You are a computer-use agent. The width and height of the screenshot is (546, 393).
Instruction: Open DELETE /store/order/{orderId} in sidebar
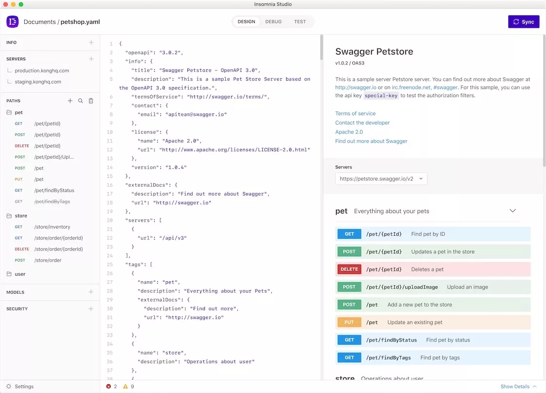point(51,249)
